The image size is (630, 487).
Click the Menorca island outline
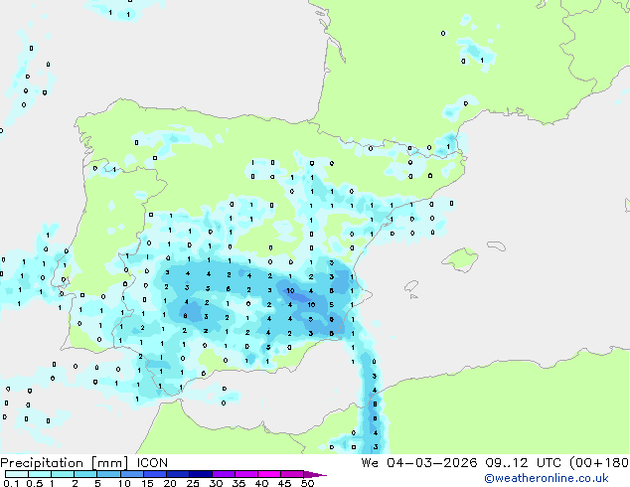click(x=496, y=245)
